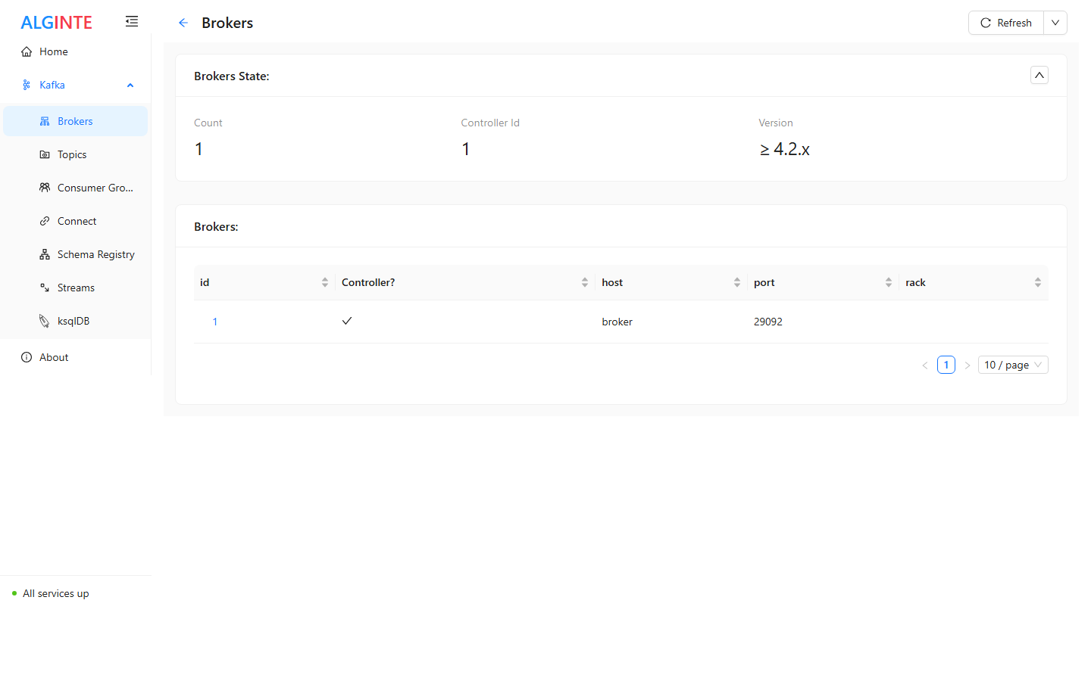Open Schema Registry menu item
Viewport: 1091px width, 681px height.
[76, 254]
